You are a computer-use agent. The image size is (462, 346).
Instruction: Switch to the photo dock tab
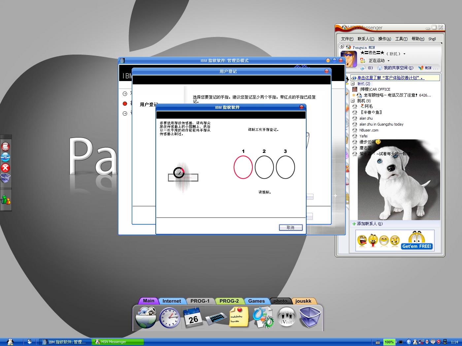tap(280, 301)
